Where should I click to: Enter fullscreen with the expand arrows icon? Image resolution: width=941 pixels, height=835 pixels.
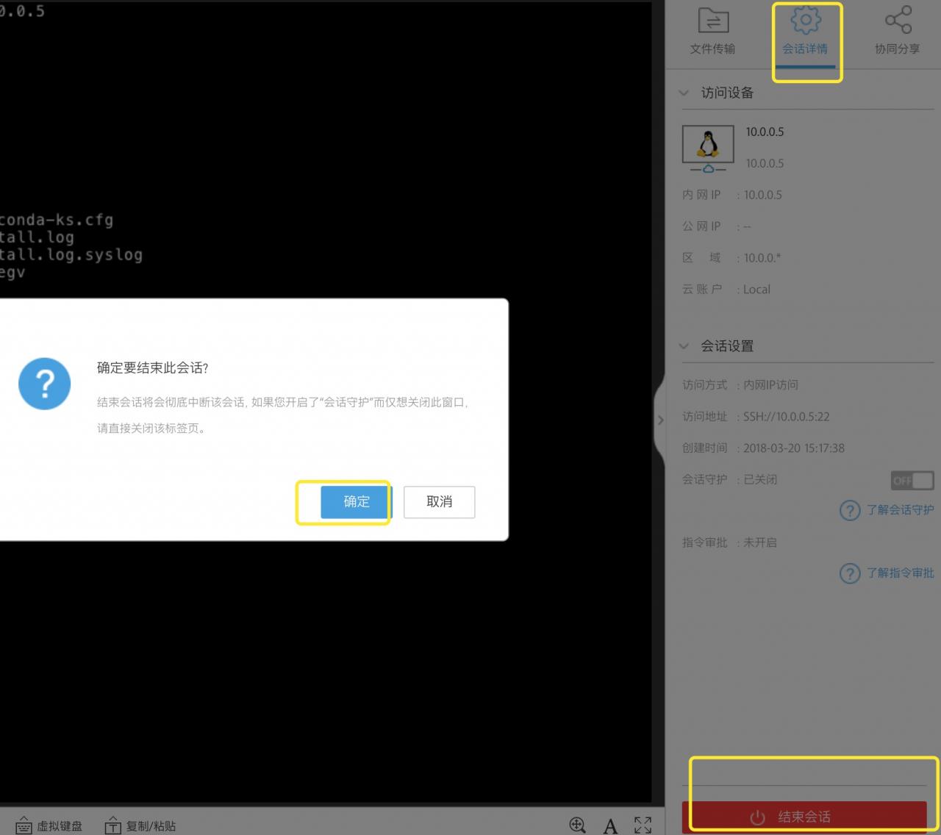tap(643, 825)
